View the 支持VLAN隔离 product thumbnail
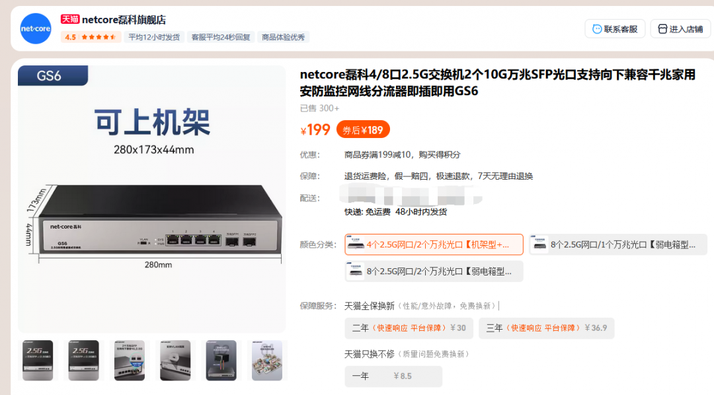 [175, 361]
